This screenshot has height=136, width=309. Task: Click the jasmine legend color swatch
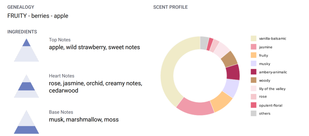pos(253,47)
